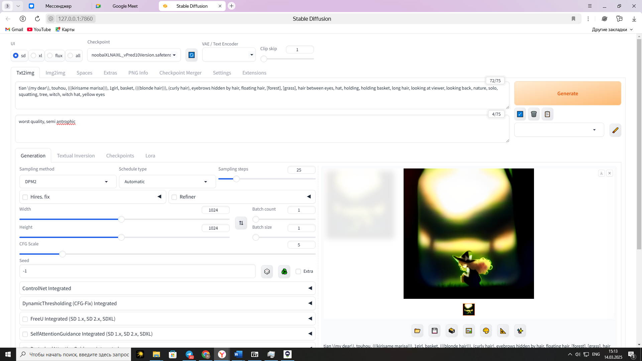Click the Generate button
This screenshot has height=361, width=642.
pos(567,93)
